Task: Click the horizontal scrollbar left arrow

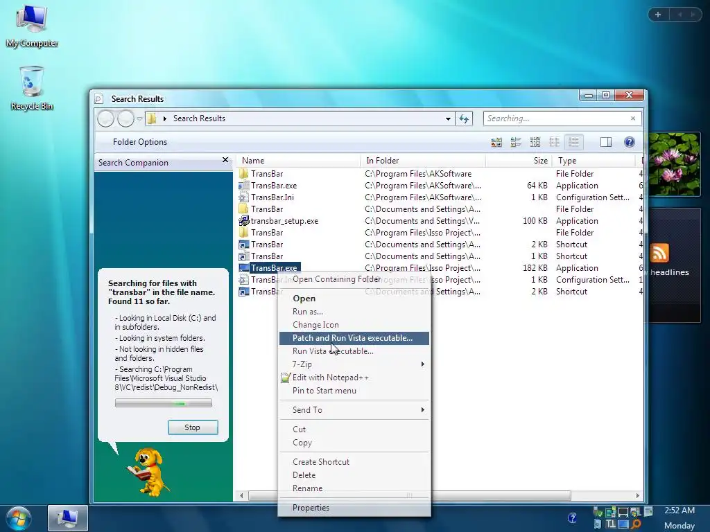Action: (241, 495)
